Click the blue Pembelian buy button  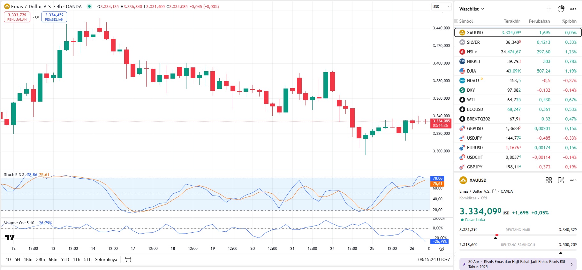click(54, 17)
